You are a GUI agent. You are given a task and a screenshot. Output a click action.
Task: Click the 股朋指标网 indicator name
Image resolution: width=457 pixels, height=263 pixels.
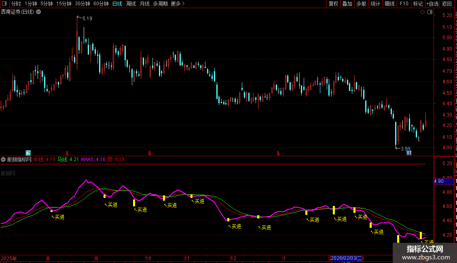(x=19, y=159)
